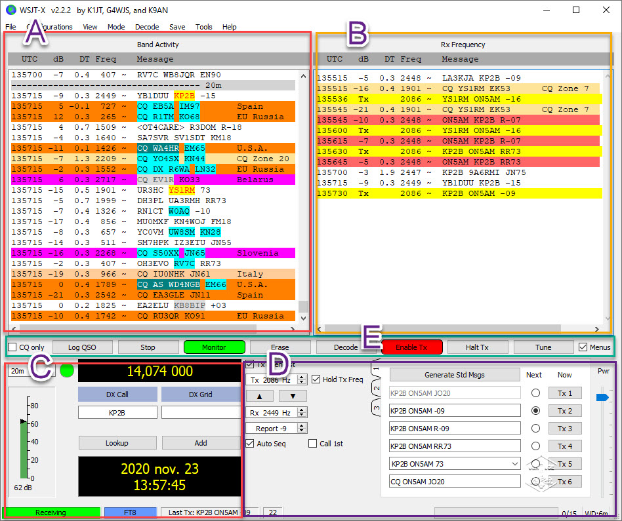Select the Next radio for Tx 4
This screenshot has width=622, height=521.
pos(535,446)
